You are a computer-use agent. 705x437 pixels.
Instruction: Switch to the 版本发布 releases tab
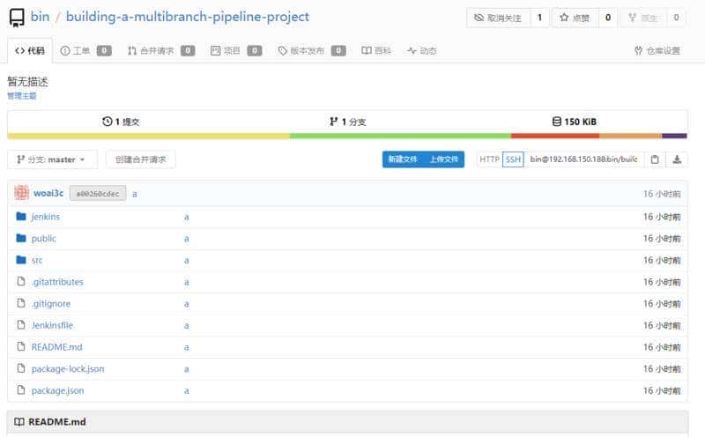[x=312, y=50]
